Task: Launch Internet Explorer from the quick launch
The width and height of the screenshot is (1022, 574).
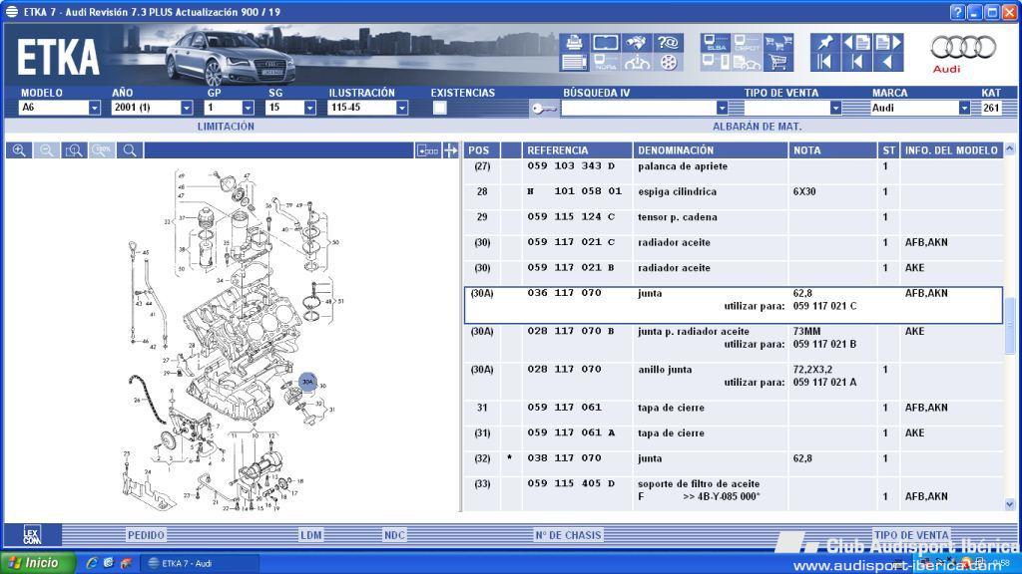Action: [x=92, y=564]
